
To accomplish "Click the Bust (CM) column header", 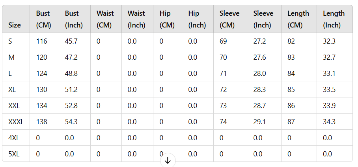I will (44, 19).
